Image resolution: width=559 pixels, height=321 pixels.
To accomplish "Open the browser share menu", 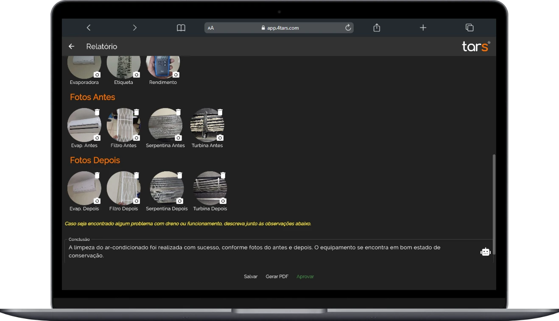I will [x=377, y=28].
